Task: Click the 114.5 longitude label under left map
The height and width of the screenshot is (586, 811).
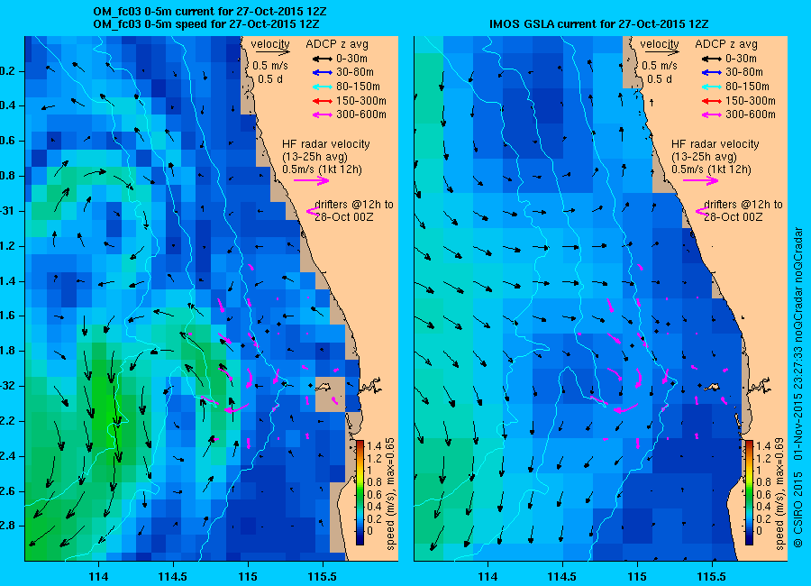Action: pyautogui.click(x=173, y=577)
